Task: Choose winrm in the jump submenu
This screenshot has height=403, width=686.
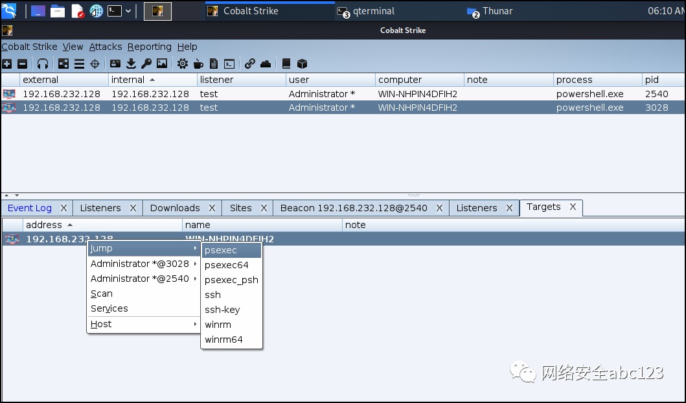Action: [218, 325]
